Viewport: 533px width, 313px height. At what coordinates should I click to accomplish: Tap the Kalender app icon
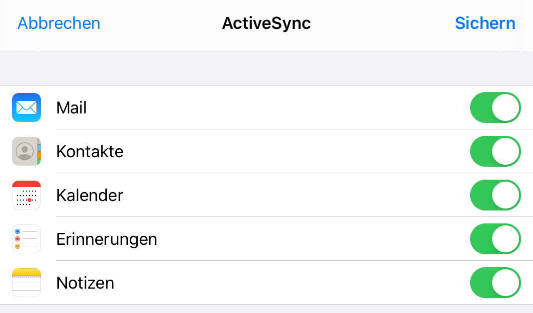pyautogui.click(x=26, y=195)
